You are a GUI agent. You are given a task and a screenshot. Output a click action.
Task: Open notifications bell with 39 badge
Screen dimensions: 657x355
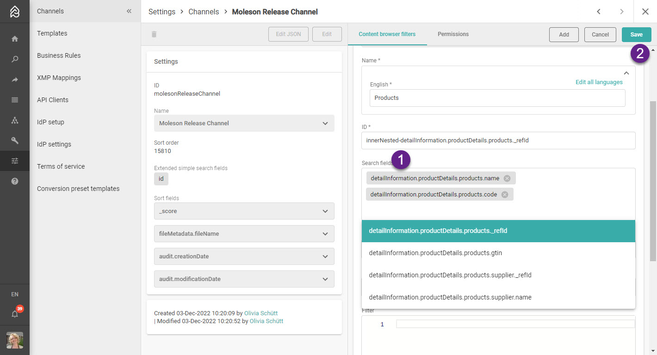(15, 314)
